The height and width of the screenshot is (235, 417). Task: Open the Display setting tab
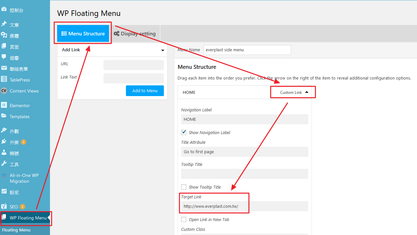click(135, 33)
